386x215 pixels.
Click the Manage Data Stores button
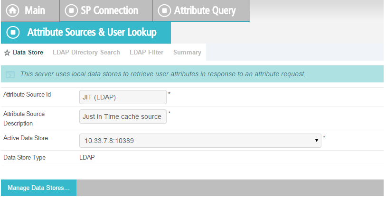pos(38,188)
